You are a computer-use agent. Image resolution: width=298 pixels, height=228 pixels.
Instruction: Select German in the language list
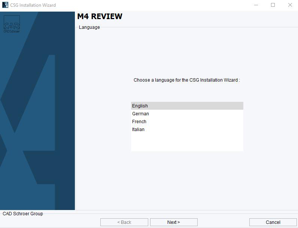pyautogui.click(x=187, y=113)
